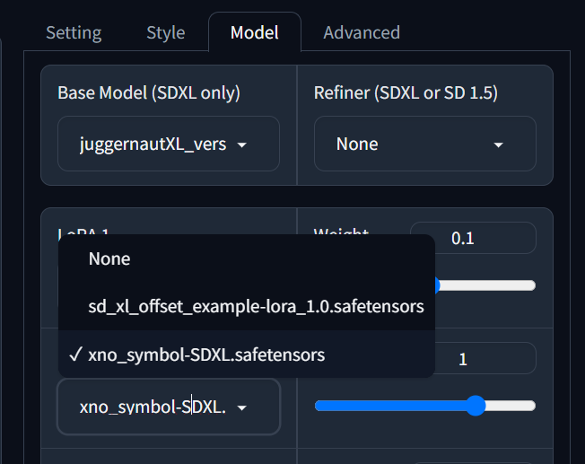Click the checkmark beside xno_symbol-SDXL.safetensors
The width and height of the screenshot is (585, 464).
pos(75,355)
